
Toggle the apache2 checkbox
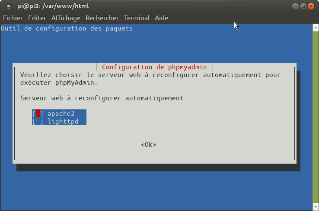click(38, 114)
